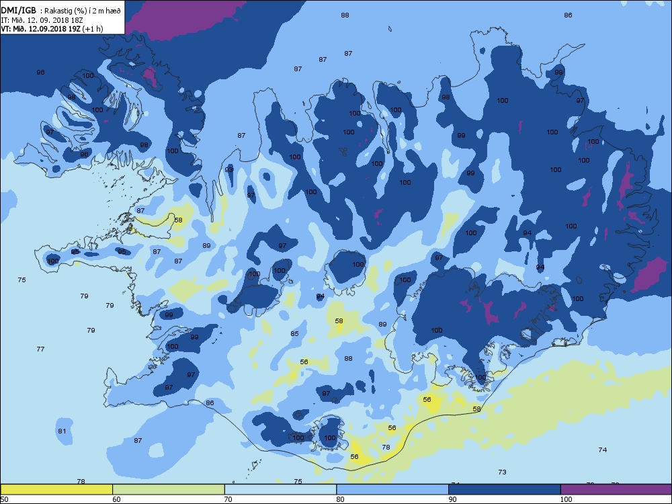Select the dark blue 90–100 legend swatch

(505, 489)
